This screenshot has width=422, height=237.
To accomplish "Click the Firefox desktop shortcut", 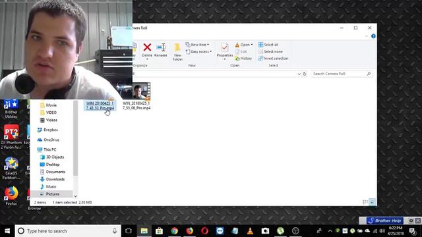I will (11, 196).
